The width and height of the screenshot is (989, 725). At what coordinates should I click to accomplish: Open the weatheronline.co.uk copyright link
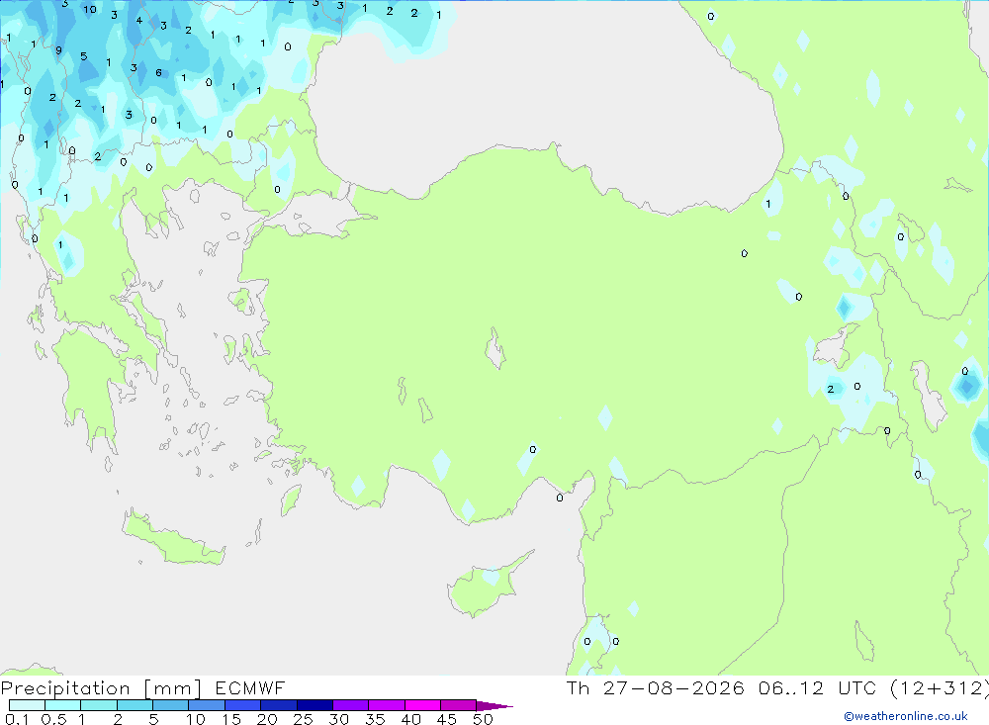click(x=906, y=716)
